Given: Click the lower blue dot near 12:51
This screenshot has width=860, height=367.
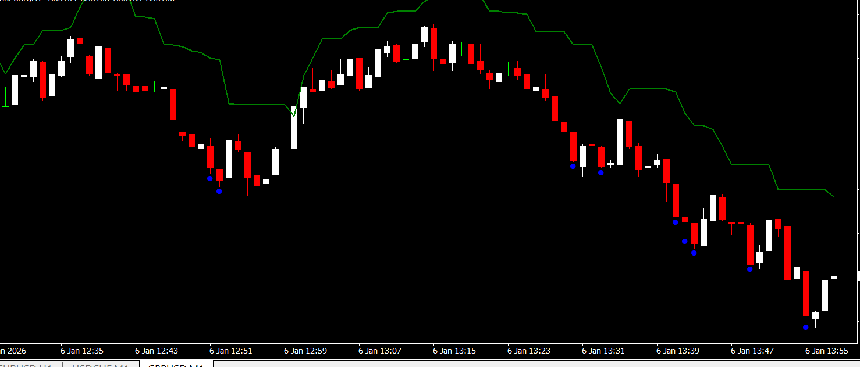Looking at the screenshot, I should coord(219,191).
